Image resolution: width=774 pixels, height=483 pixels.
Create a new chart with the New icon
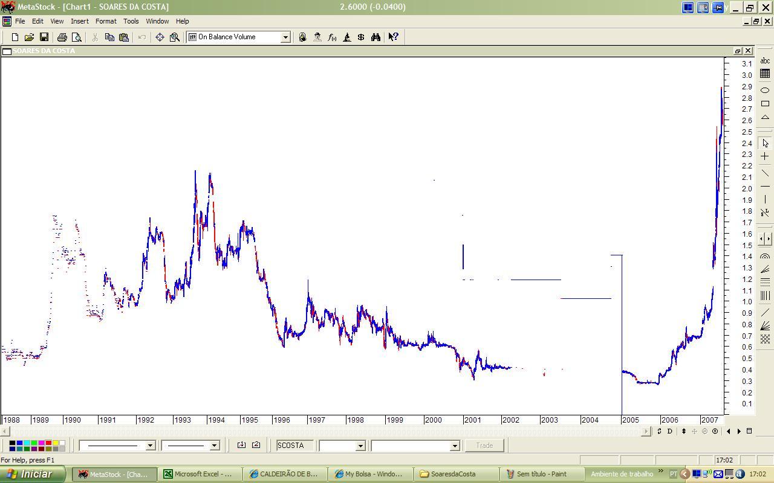(15, 37)
